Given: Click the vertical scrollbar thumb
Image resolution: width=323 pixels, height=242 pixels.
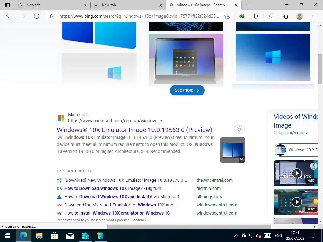Looking at the screenshot, I should pos(320,69).
